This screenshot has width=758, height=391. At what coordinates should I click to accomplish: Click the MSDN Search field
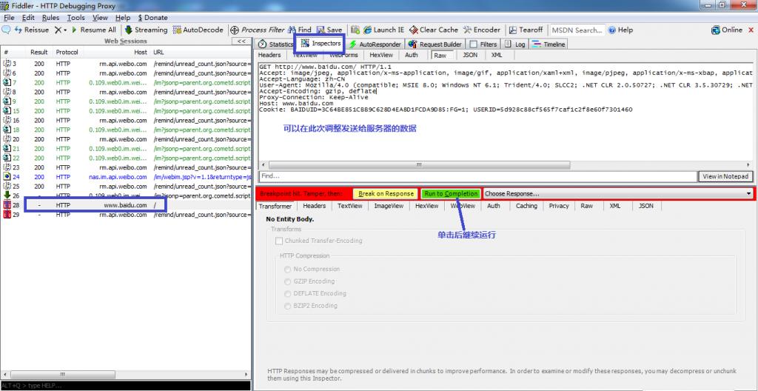577,30
